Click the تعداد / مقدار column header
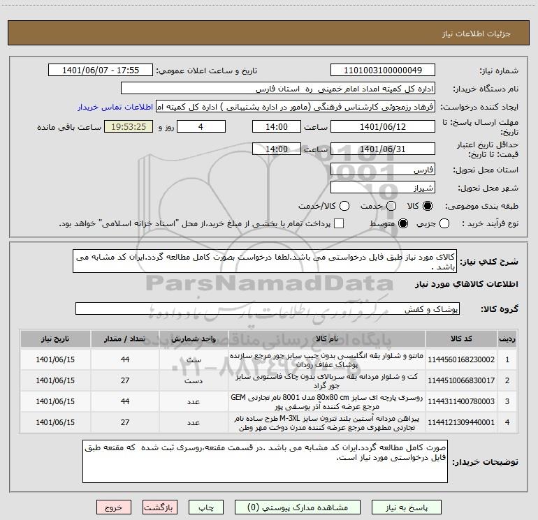 pyautogui.click(x=125, y=339)
